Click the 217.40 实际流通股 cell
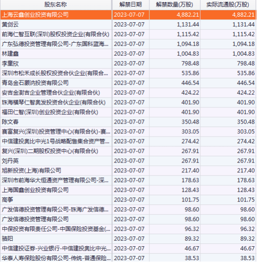Image resolution: width=257 pixels, height=262 pixels. tap(228, 170)
